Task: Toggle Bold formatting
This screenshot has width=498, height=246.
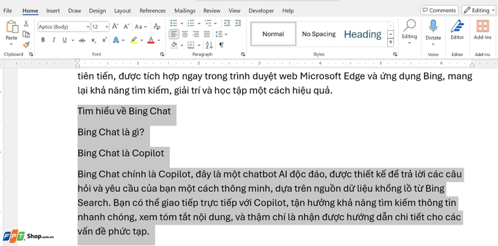Action: pyautogui.click(x=43, y=40)
